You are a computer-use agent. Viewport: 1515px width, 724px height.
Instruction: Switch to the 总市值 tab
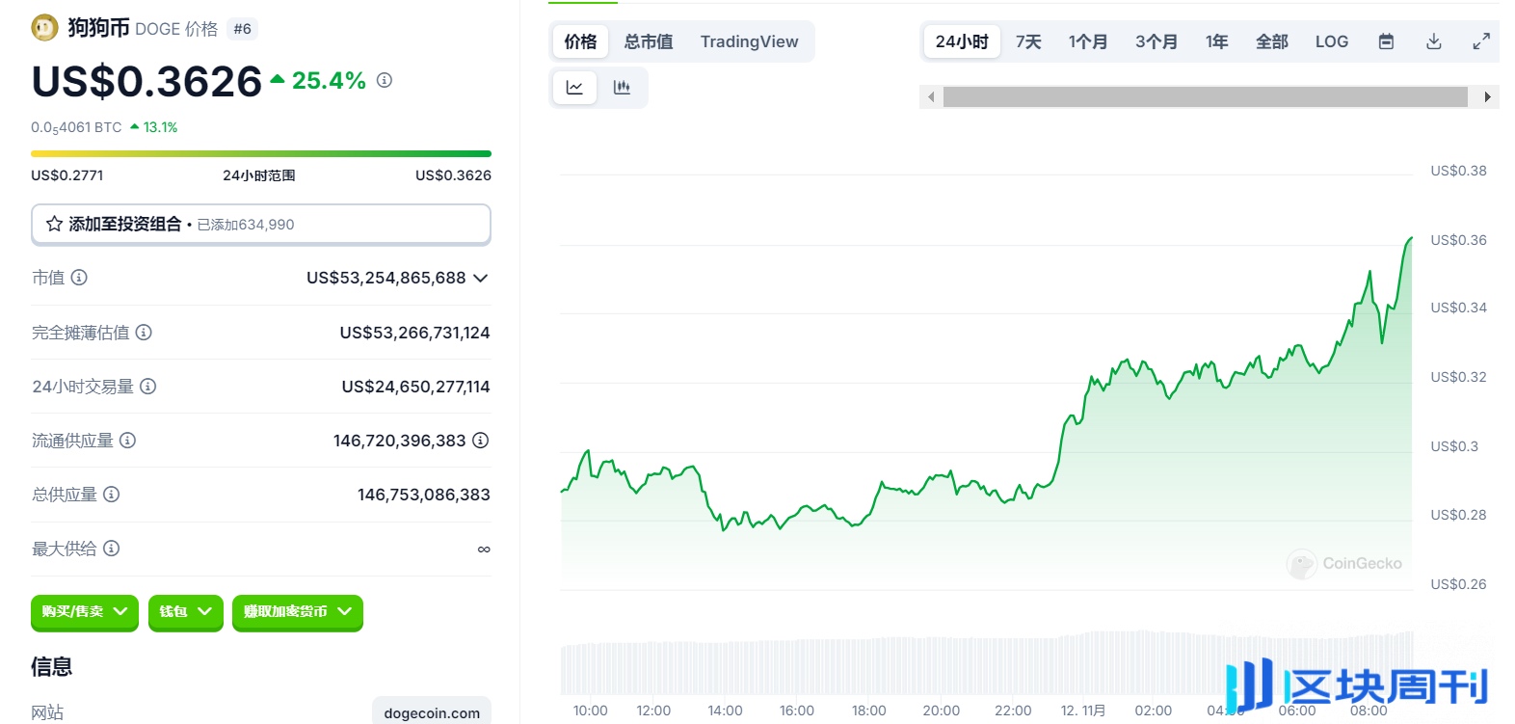pos(649,41)
